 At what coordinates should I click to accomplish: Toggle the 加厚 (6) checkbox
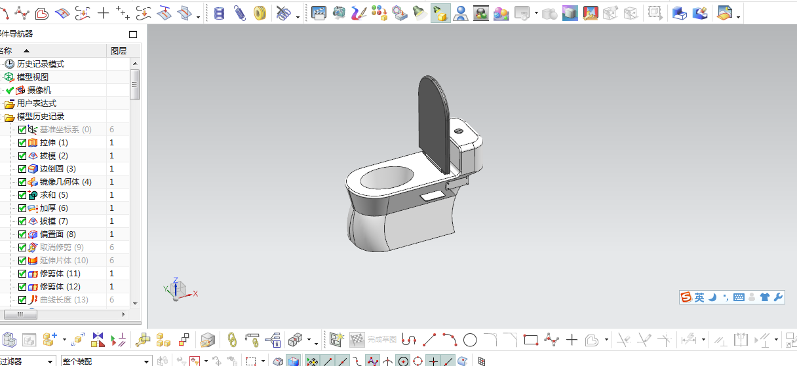click(x=22, y=208)
